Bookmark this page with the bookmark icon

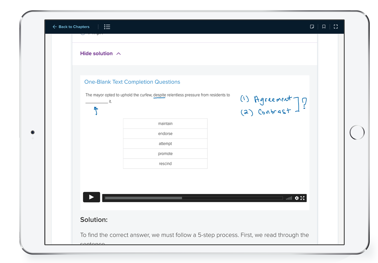(324, 27)
